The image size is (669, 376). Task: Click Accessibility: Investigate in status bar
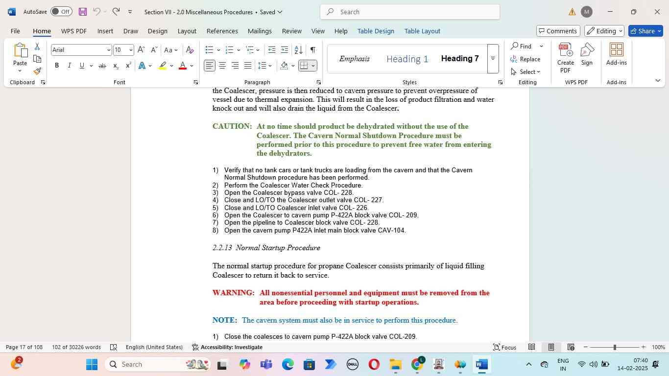pos(227,347)
